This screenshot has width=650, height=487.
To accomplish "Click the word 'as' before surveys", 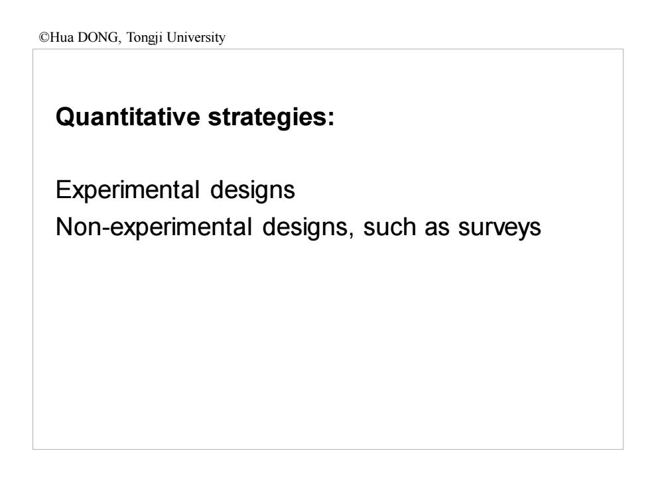I will [x=437, y=229].
